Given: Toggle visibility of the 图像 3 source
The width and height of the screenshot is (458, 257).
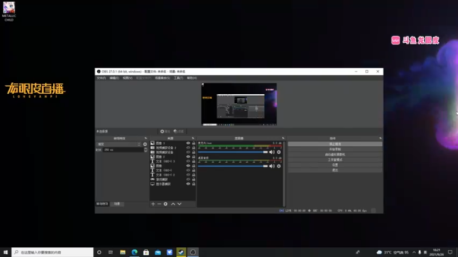Looking at the screenshot, I should point(188,143).
